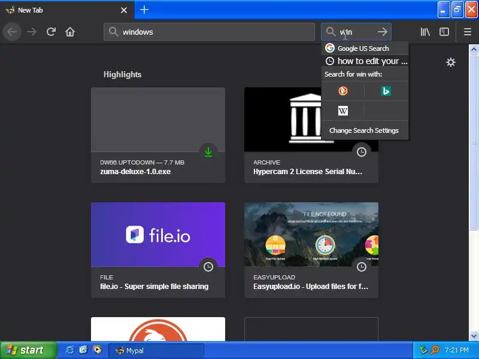Click the 'ARCHIVE' caption above the Hypercam title
Screen dimensions: 479x359
pyautogui.click(x=266, y=162)
